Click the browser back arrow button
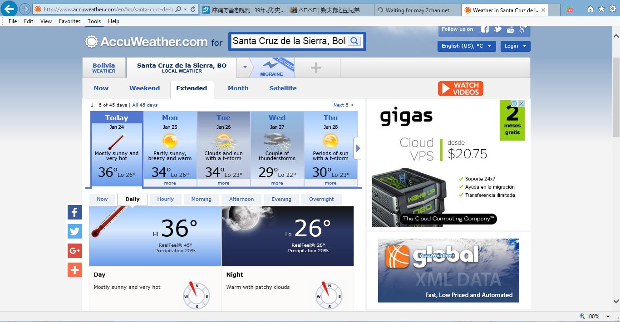Screen dimensions: 620x322 point(10,9)
